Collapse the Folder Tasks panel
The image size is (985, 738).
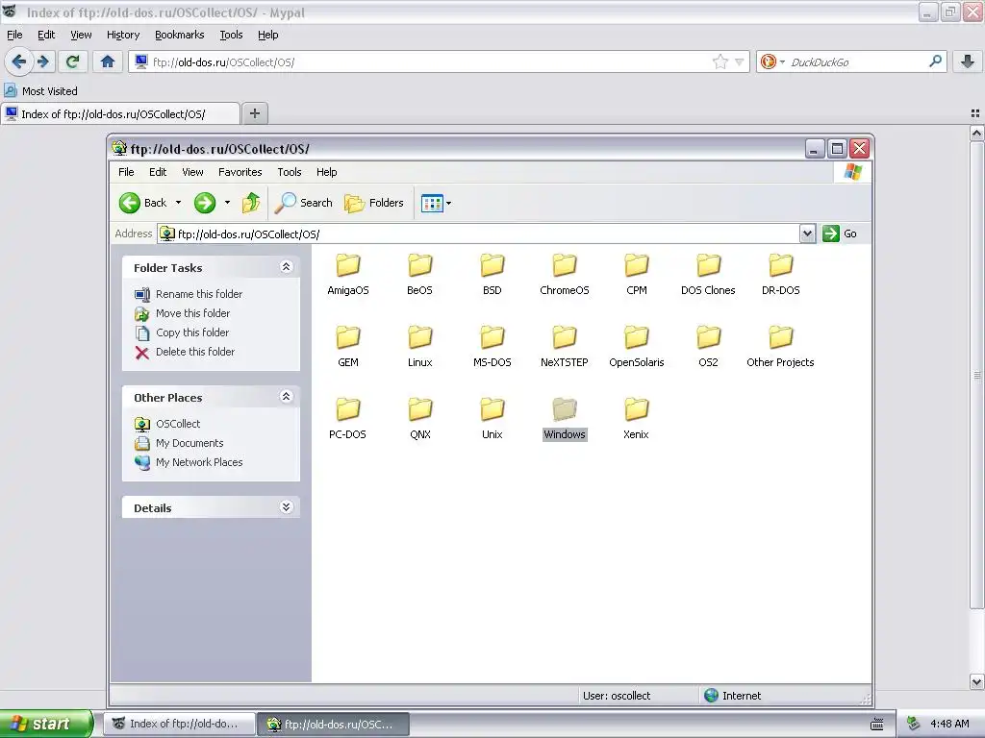286,267
